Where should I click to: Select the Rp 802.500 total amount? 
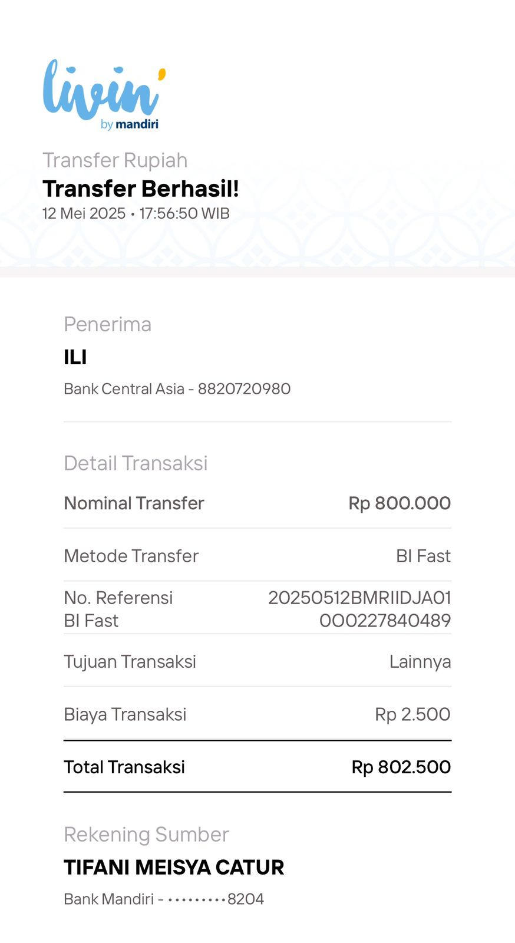[401, 767]
